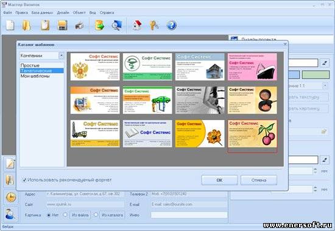Choose the green car lift template
335x231 pixels.
pos(147,100)
